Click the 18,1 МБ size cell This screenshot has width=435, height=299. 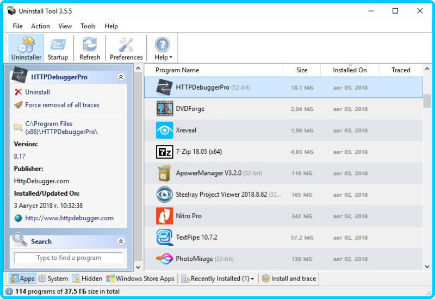point(302,88)
